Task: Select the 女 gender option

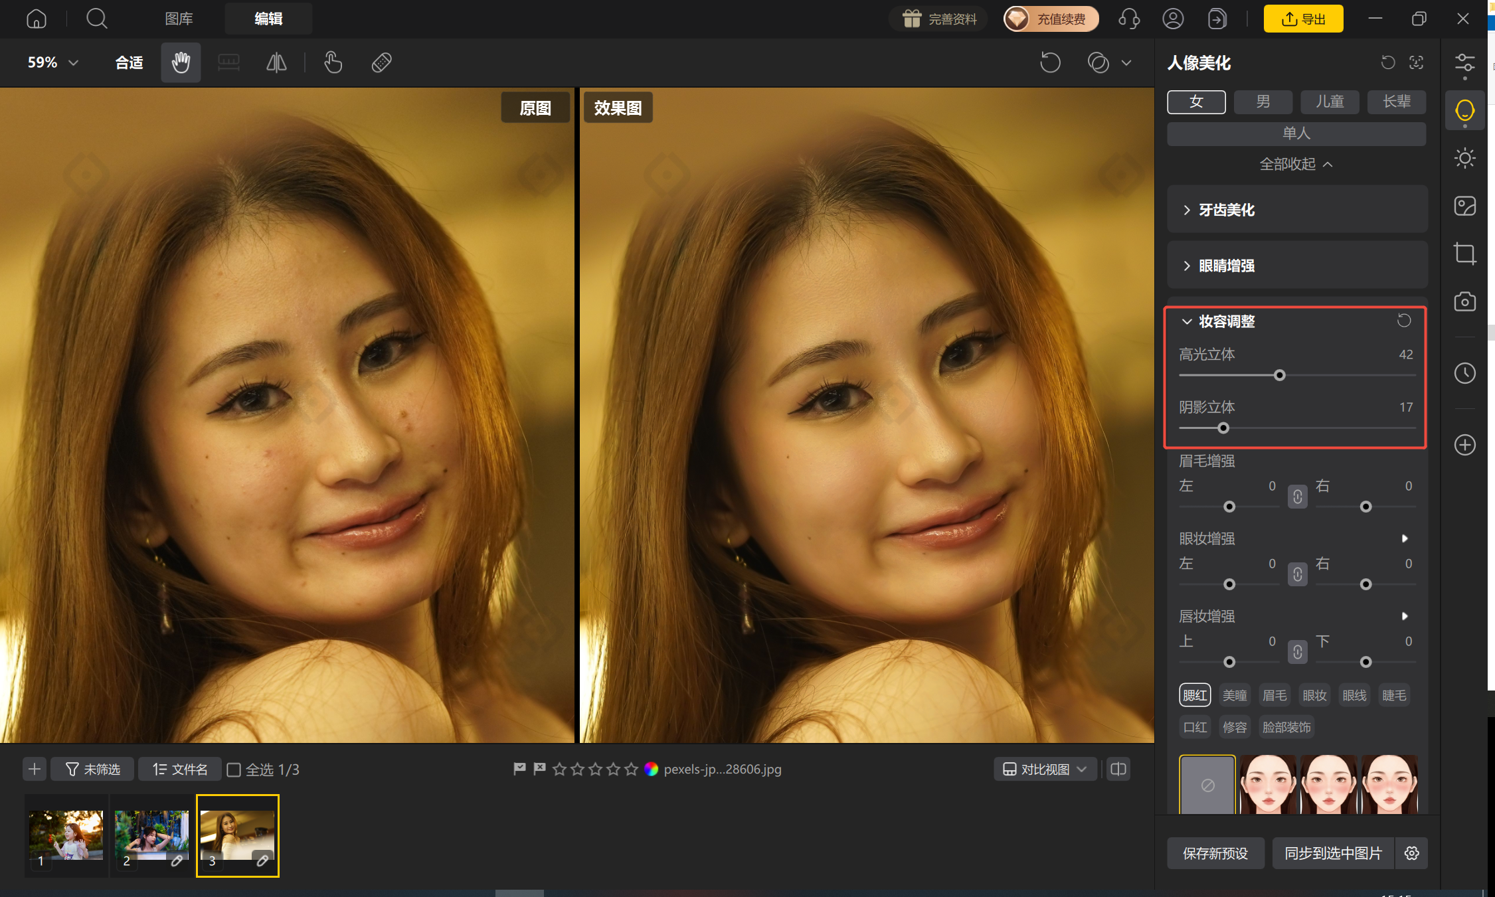Action: [x=1196, y=102]
